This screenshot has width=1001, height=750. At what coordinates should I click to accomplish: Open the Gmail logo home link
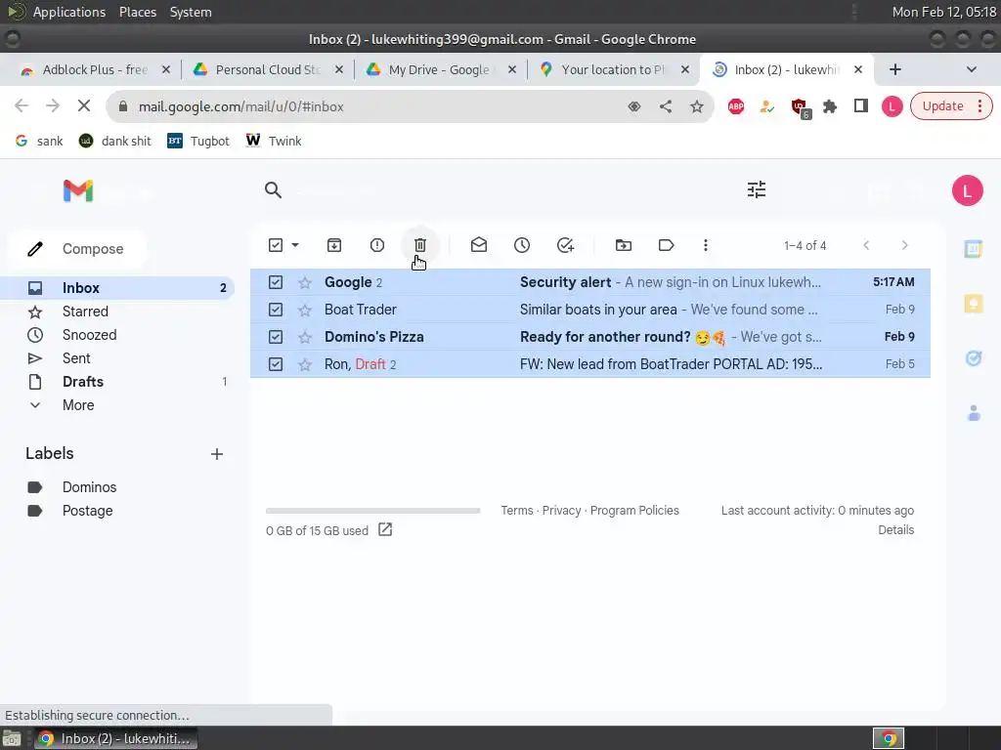tap(78, 190)
